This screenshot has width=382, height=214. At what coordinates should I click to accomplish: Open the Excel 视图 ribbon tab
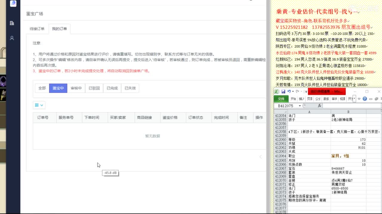click(342, 99)
